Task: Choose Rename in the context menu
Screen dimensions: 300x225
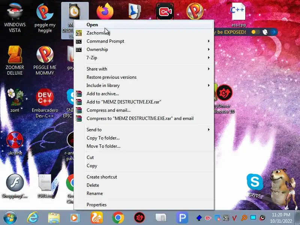Action: click(144, 193)
